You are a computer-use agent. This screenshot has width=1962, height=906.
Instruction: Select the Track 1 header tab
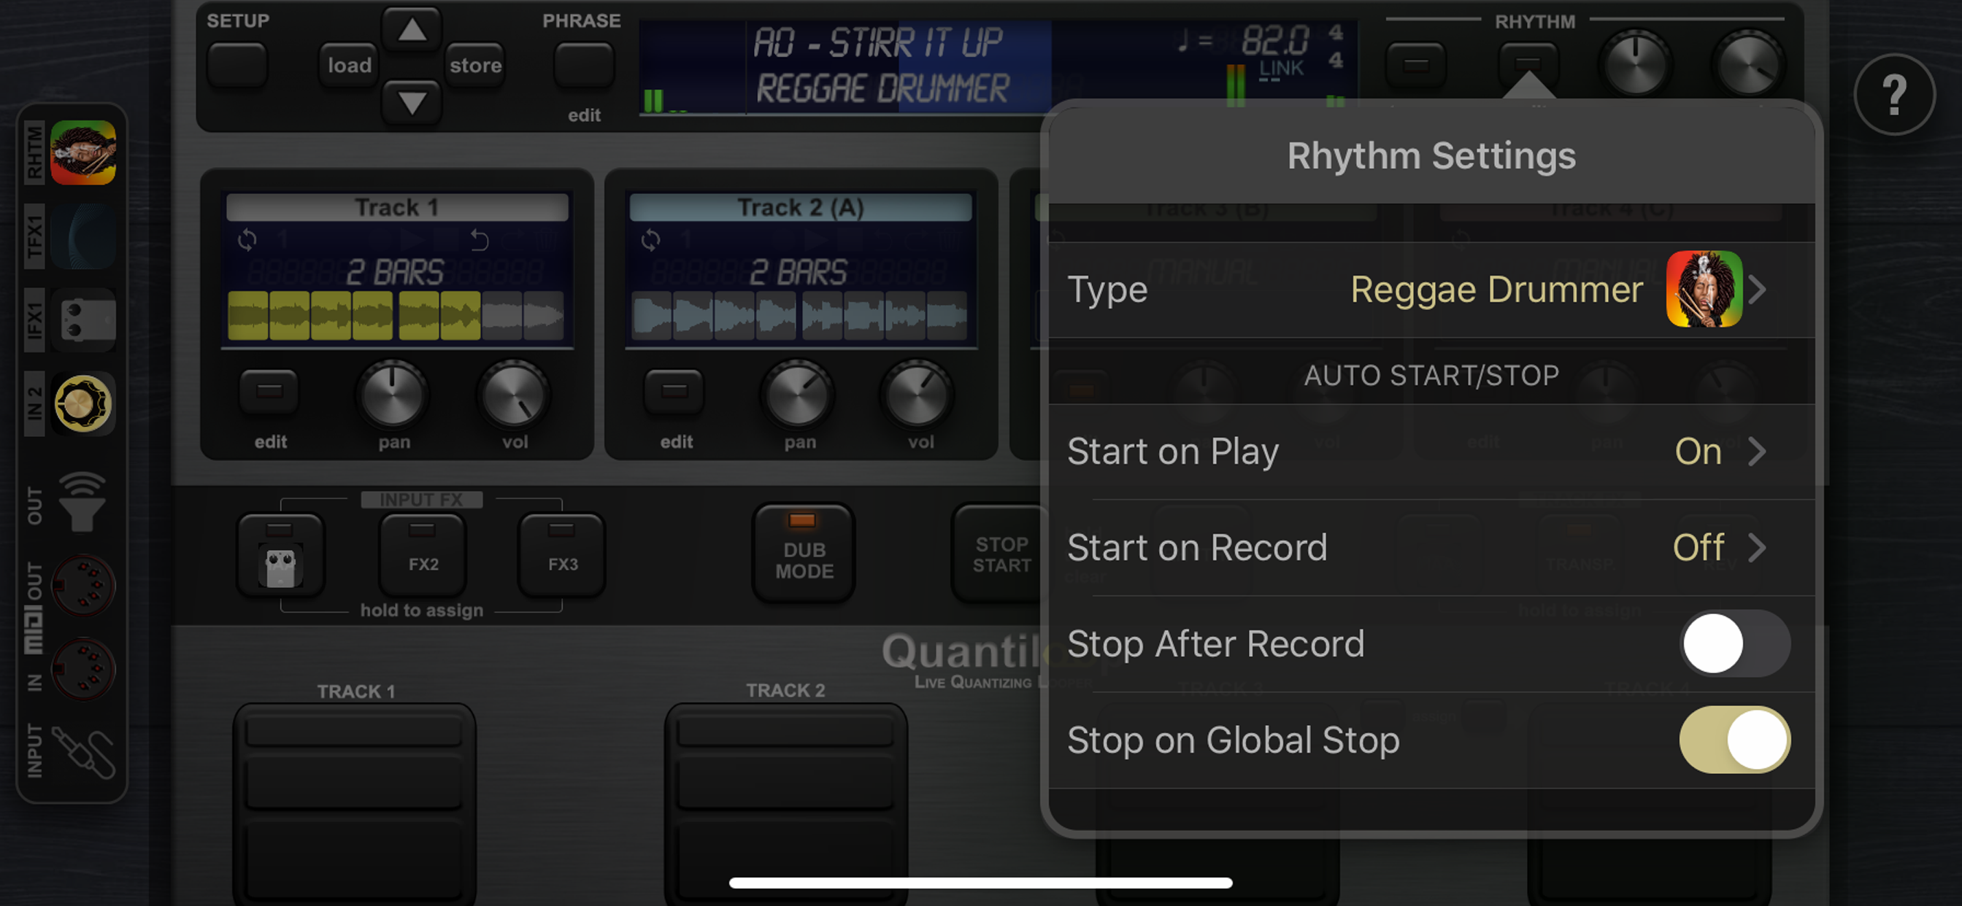point(397,207)
